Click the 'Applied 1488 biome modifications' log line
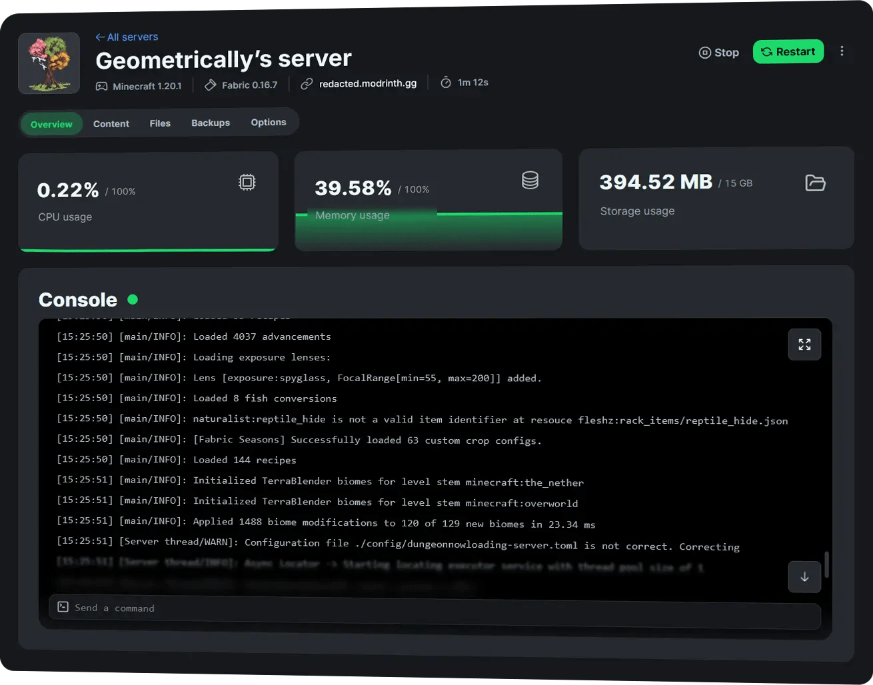The width and height of the screenshot is (873, 685). coord(326,522)
